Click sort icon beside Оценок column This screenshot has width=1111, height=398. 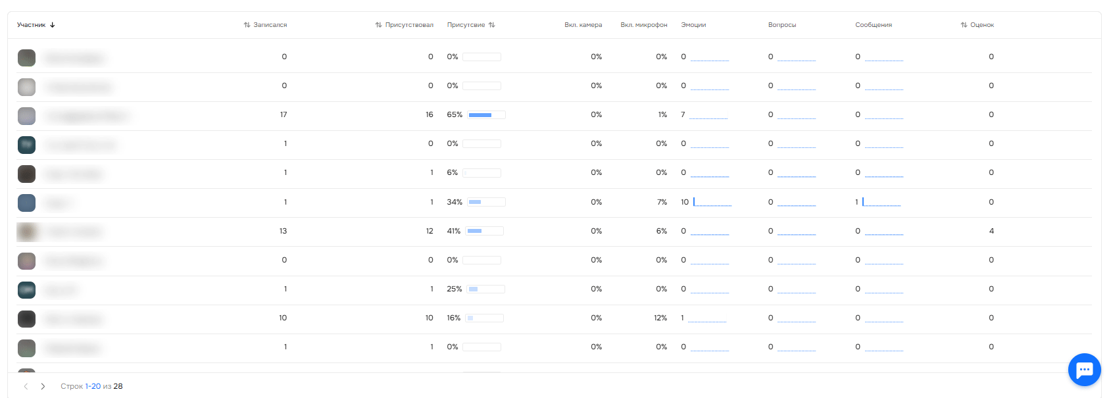(964, 25)
